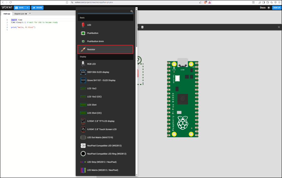Select SSD1306 OLED display part

click(105, 72)
